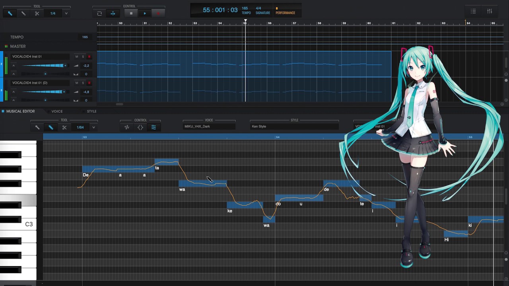Solo the VOCALOID4 Inst 01 (D) track

[83, 83]
